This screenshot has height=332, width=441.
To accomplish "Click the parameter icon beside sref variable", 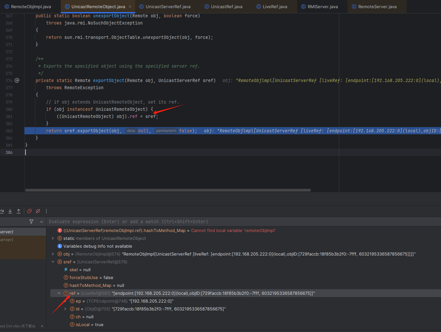I will click(x=60, y=262).
